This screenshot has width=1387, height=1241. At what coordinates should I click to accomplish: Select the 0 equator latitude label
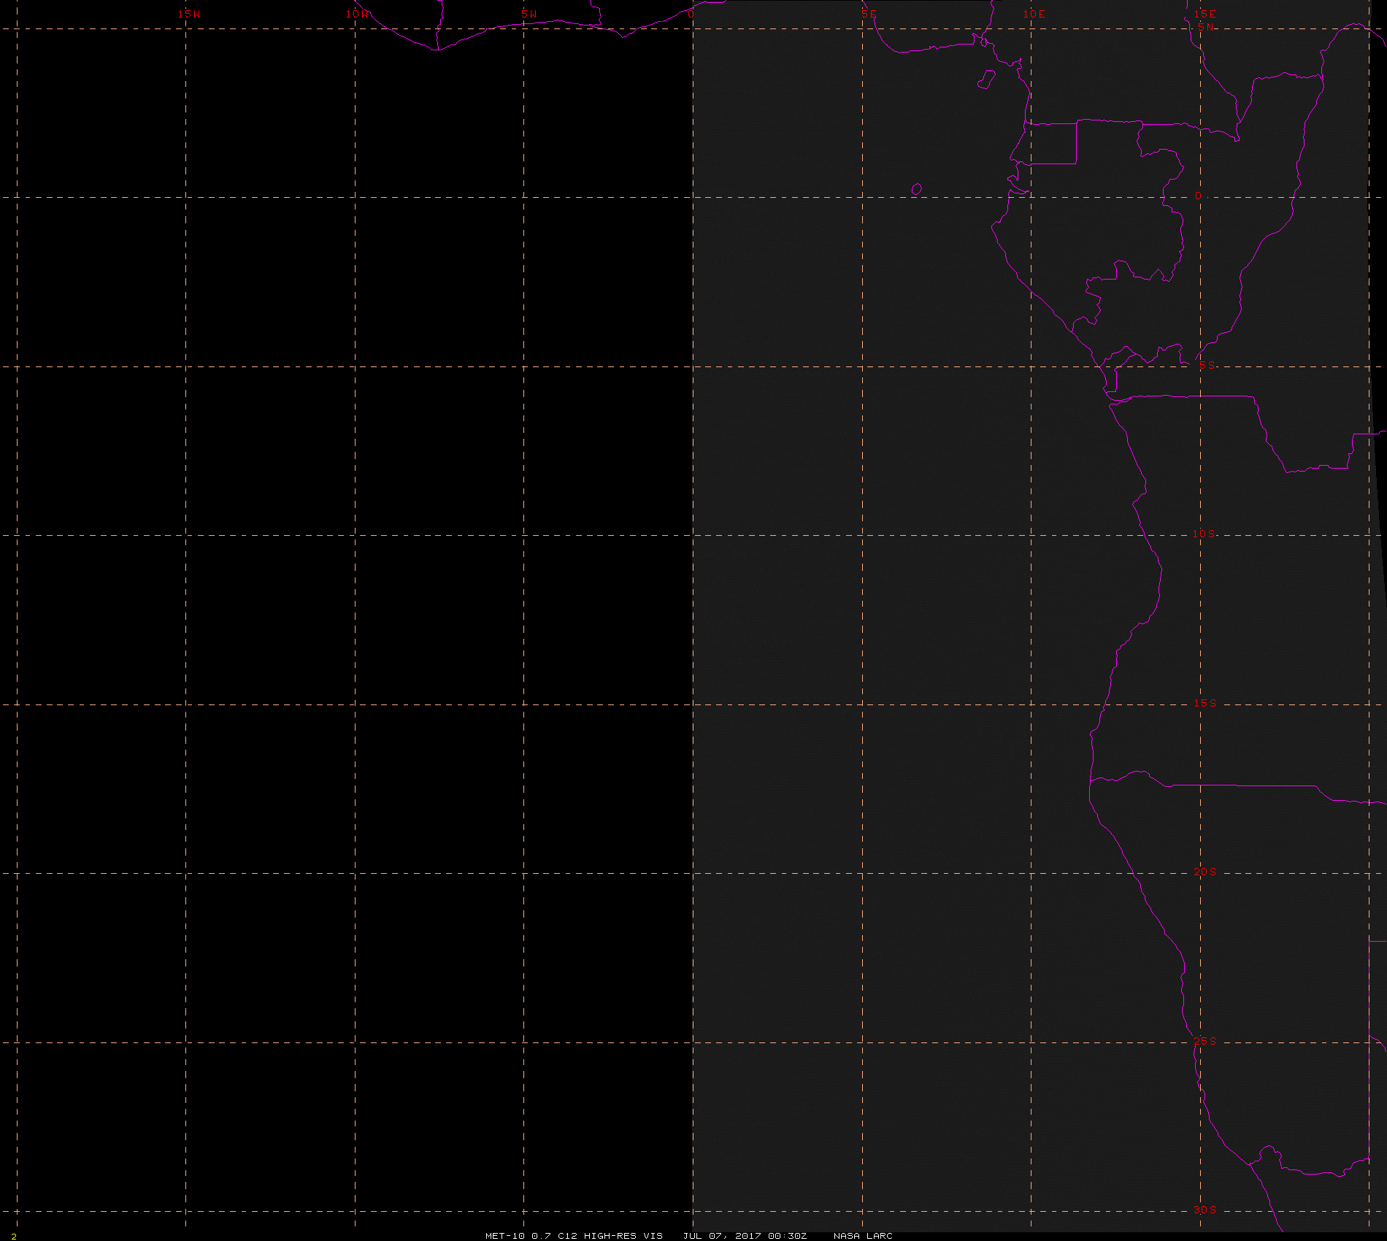(1198, 196)
